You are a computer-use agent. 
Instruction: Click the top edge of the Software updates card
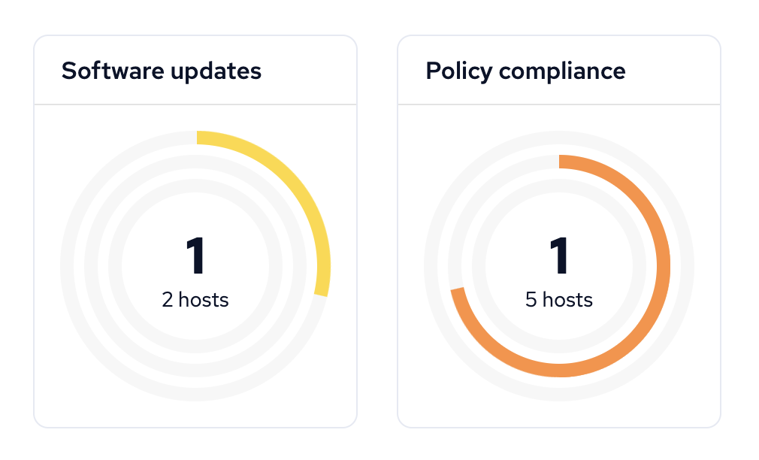coord(195,35)
